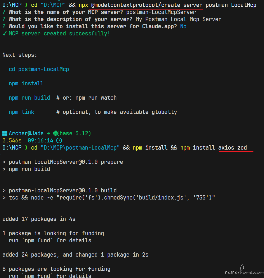This screenshot has width=264, height=278.
Task: Click the 3.546s execution time text
Action: [x=12, y=140]
